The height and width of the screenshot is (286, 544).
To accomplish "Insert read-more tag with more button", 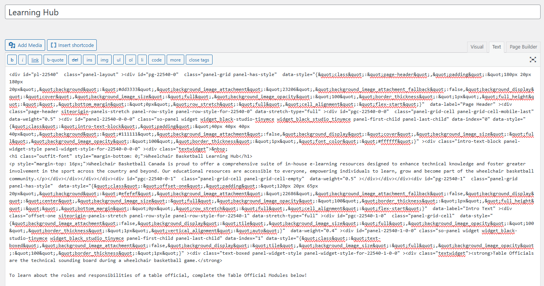I will click(x=175, y=60).
